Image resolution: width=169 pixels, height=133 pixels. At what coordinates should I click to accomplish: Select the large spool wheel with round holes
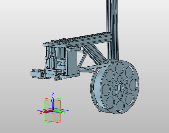click(115, 87)
